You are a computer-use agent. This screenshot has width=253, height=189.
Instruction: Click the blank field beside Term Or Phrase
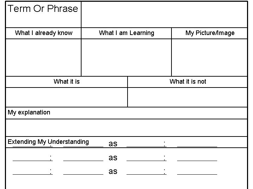(x=164, y=14)
